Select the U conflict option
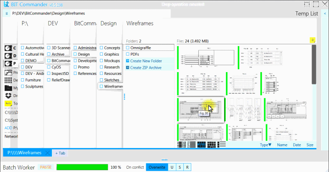 172,167
